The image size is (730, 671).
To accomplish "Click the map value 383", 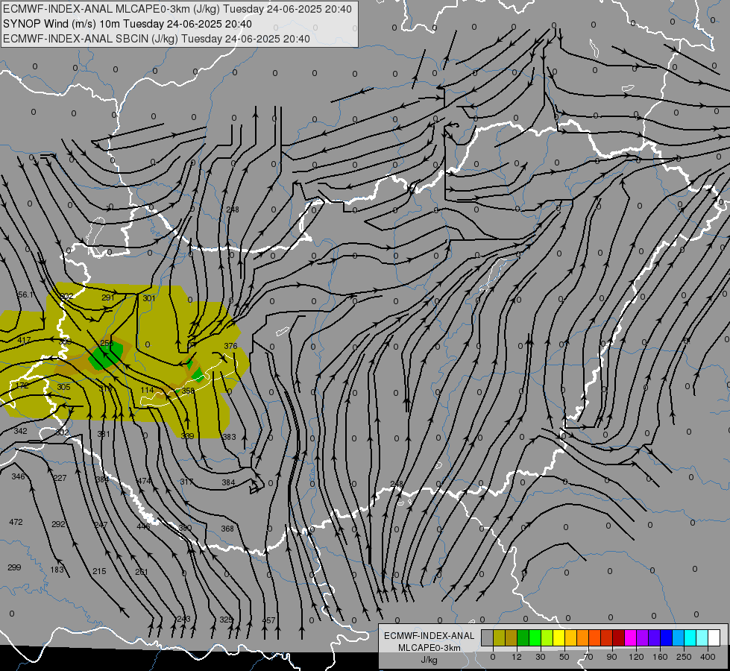I will tap(229, 437).
